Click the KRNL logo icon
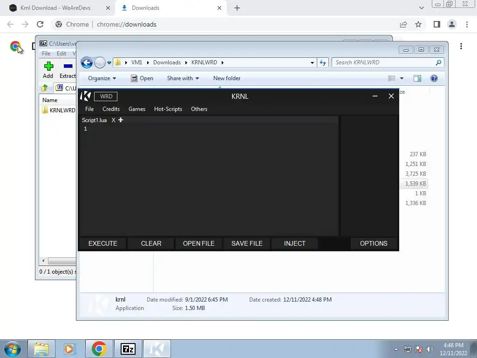477x358 pixels. (86, 96)
